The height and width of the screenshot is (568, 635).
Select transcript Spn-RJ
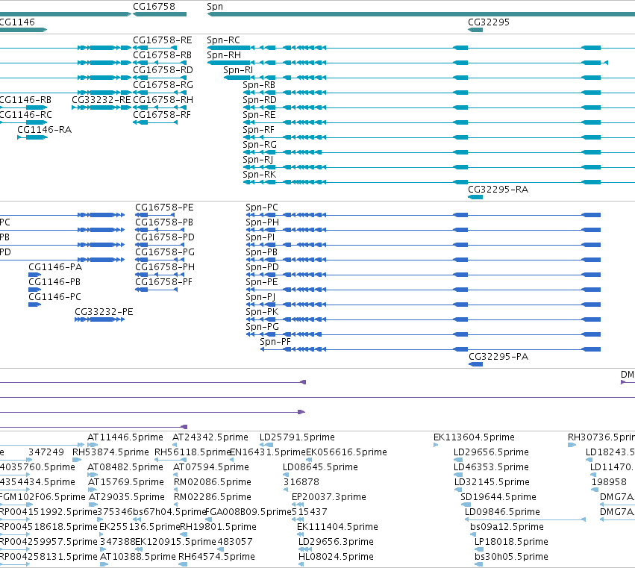(x=257, y=160)
